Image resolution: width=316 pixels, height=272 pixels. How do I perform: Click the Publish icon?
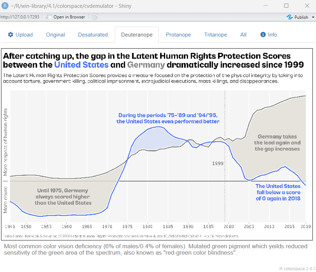(289, 17)
